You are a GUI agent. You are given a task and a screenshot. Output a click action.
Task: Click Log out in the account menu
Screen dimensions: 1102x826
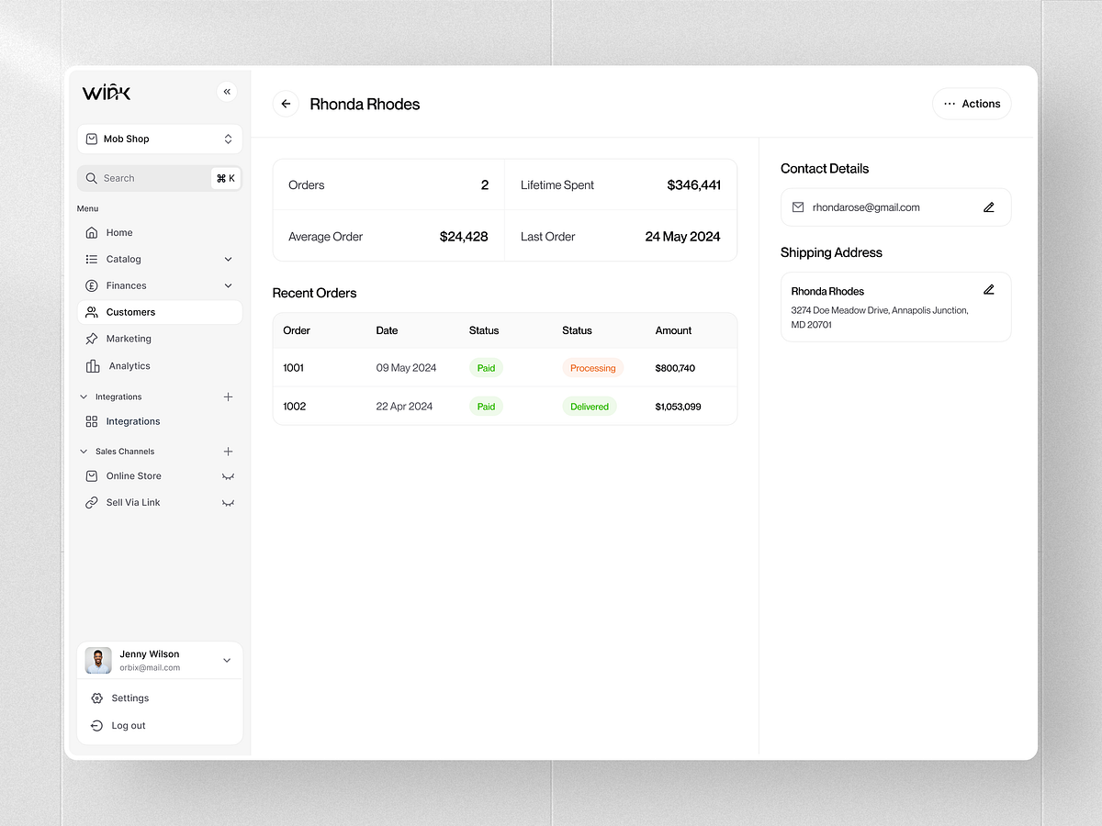point(130,725)
